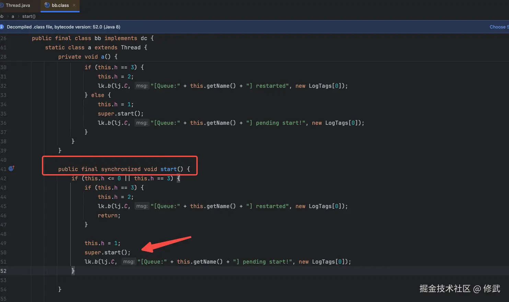This screenshot has height=302, width=509.
Task: Click the highlighted closing brace on line 52
Action: click(x=73, y=271)
